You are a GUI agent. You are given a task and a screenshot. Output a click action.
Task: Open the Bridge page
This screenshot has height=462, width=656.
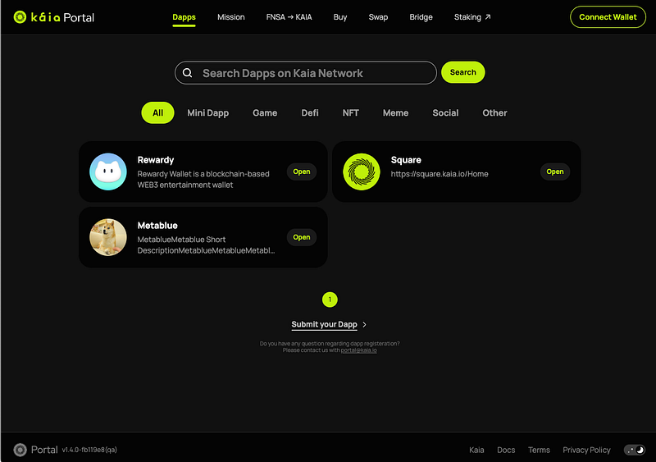(421, 17)
